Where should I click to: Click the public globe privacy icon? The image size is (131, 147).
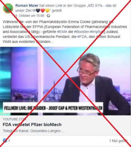point(49,16)
